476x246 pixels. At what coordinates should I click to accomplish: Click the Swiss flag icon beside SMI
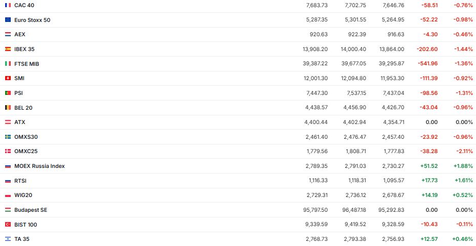pos(8,78)
